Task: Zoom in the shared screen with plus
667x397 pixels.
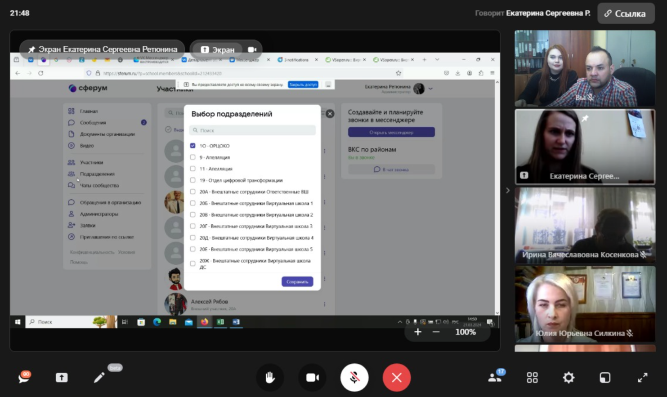Action: (x=418, y=332)
